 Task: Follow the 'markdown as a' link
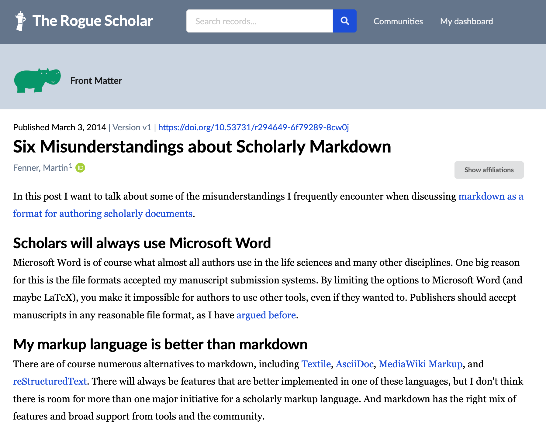tap(490, 197)
